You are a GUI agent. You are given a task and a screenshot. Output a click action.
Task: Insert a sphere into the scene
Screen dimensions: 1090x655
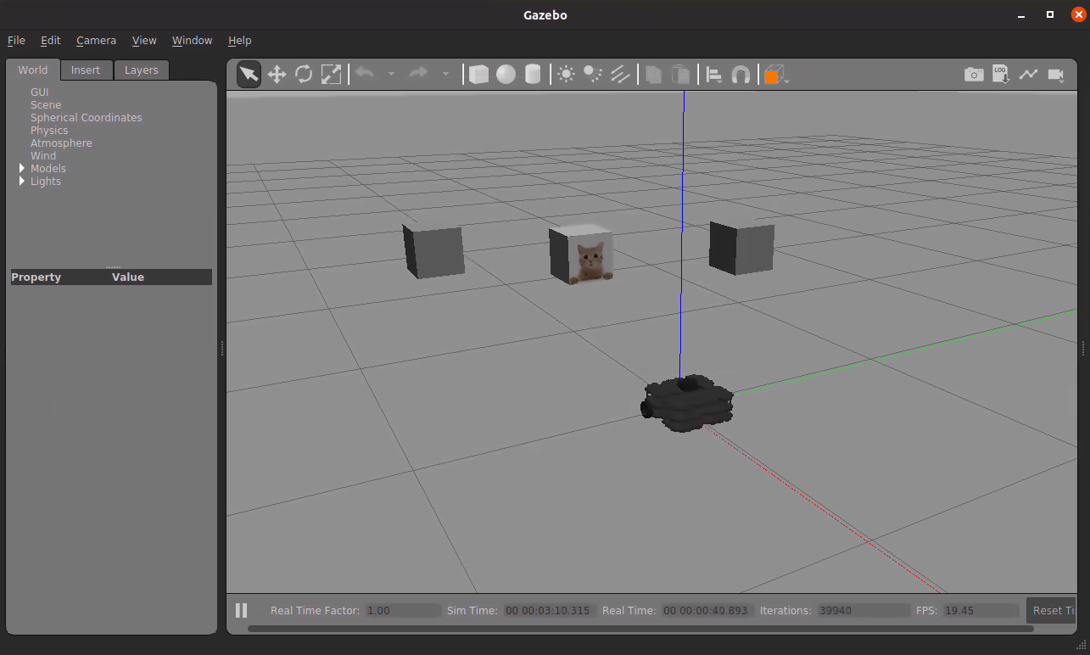[506, 74]
